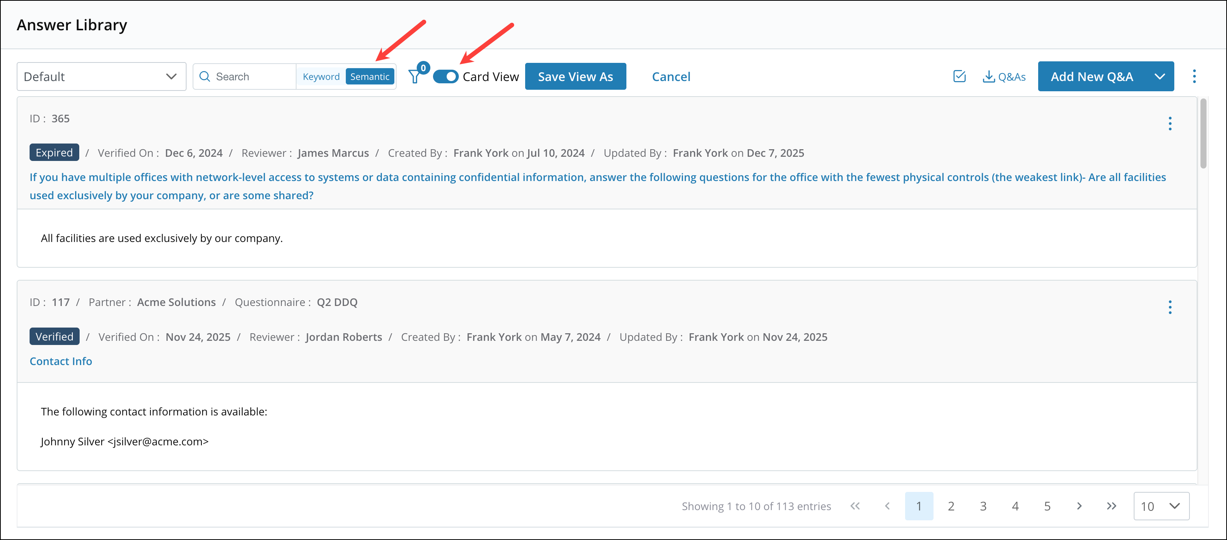The image size is (1227, 540).
Task: Open the entries-per-page dropdown showing 10
Action: click(1162, 506)
